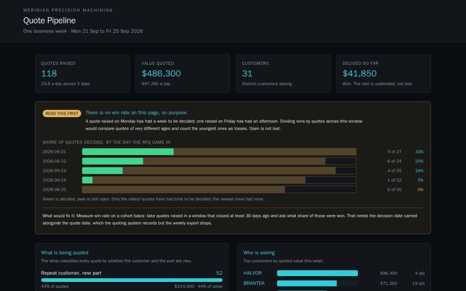Click the date label "2026-09-25"
Screen dimensions: 466x291
point(54,190)
